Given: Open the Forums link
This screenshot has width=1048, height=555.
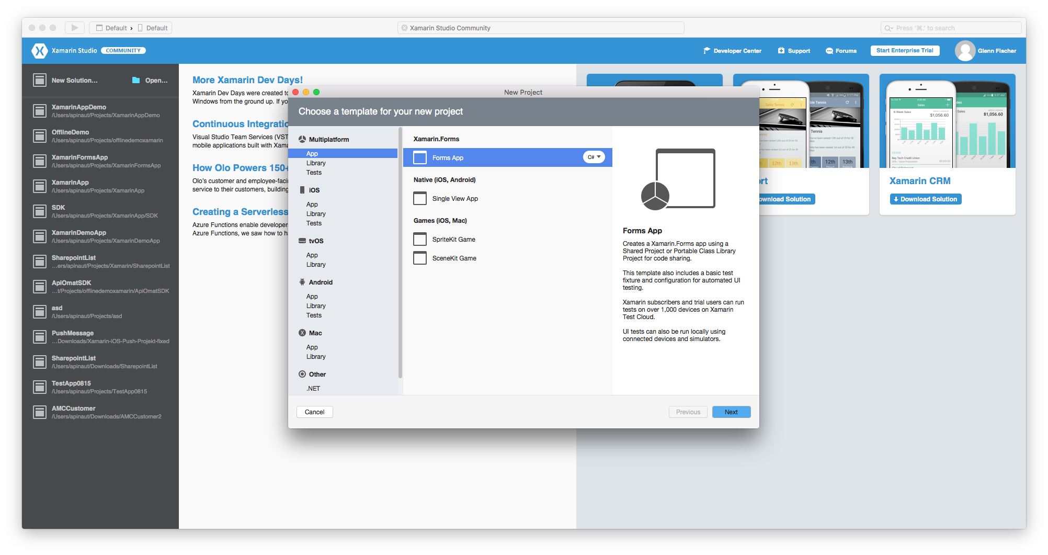Looking at the screenshot, I should click(x=841, y=51).
